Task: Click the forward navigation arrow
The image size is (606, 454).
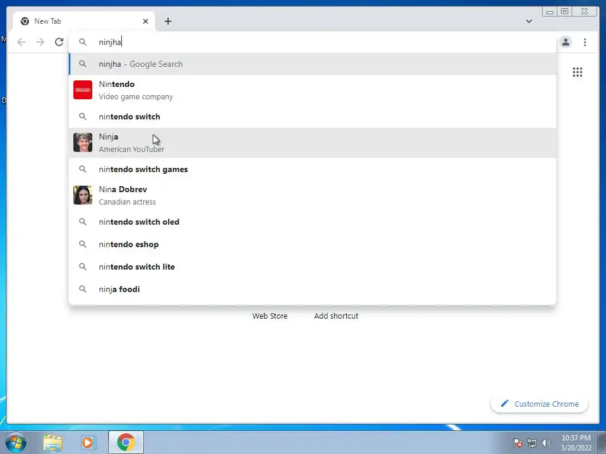Action: 40,42
